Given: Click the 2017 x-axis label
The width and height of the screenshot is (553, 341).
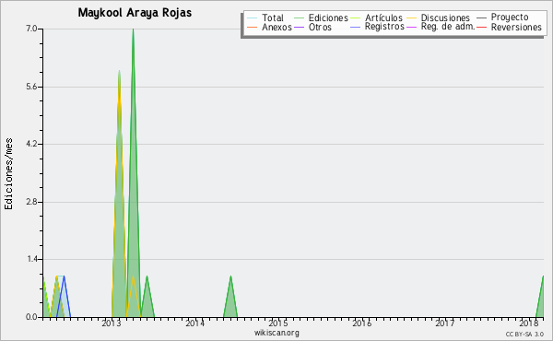Looking at the screenshot, I should [x=445, y=323].
